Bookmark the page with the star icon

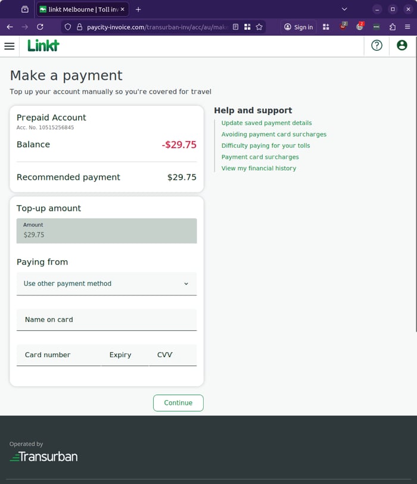(259, 27)
